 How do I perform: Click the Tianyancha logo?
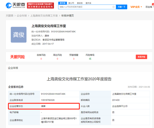[15, 5]
